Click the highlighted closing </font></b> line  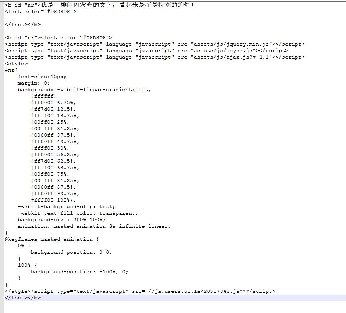pyautogui.click(x=22, y=298)
